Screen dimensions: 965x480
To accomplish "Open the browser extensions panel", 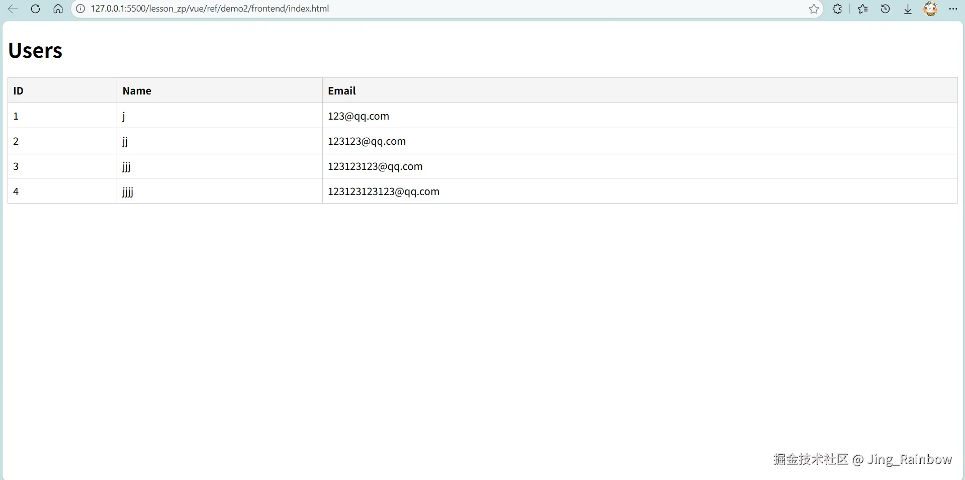I will coord(838,9).
